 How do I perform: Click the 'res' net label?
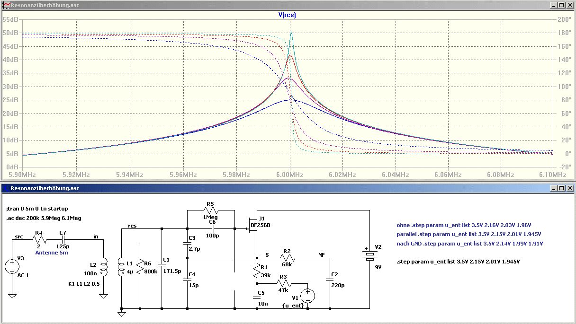132,226
